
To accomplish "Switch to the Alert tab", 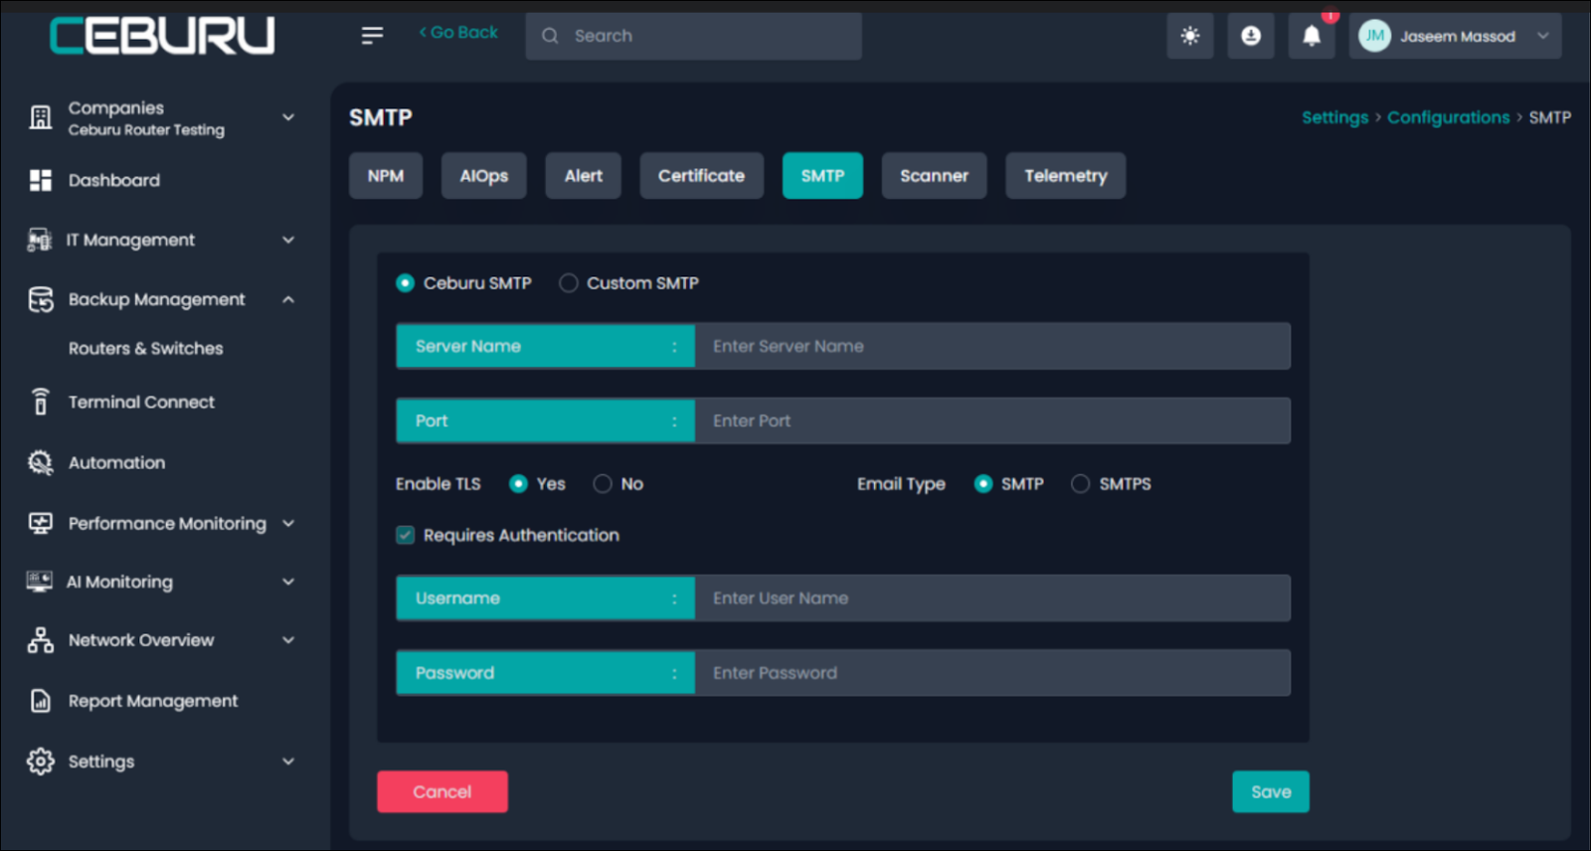I will click(584, 176).
